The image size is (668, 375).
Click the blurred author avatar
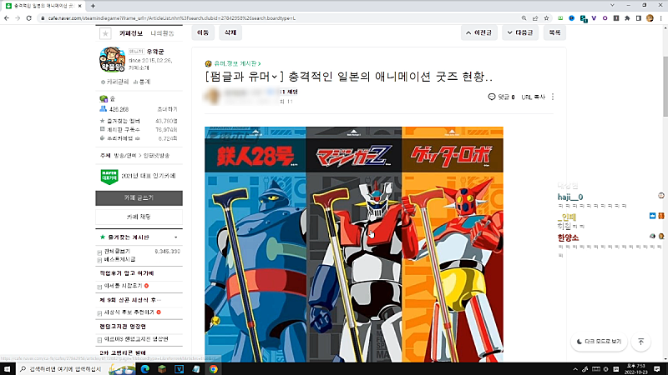(213, 97)
